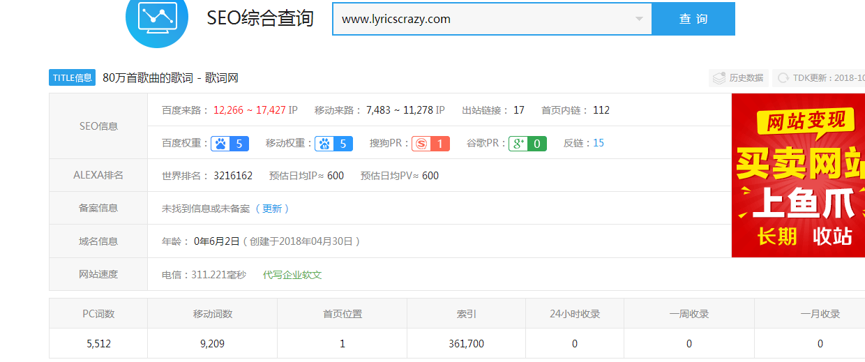The height and width of the screenshot is (362, 865).
Task: Click the 出站链接 value 17
Action: click(x=519, y=110)
